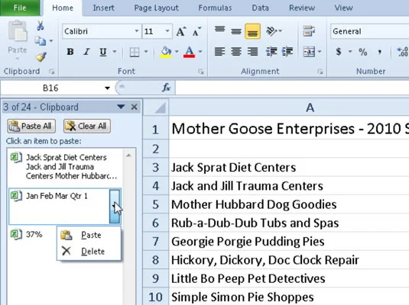Open Font Color dropdown arrow
Screen dimensions: 409x305
click(x=200, y=52)
